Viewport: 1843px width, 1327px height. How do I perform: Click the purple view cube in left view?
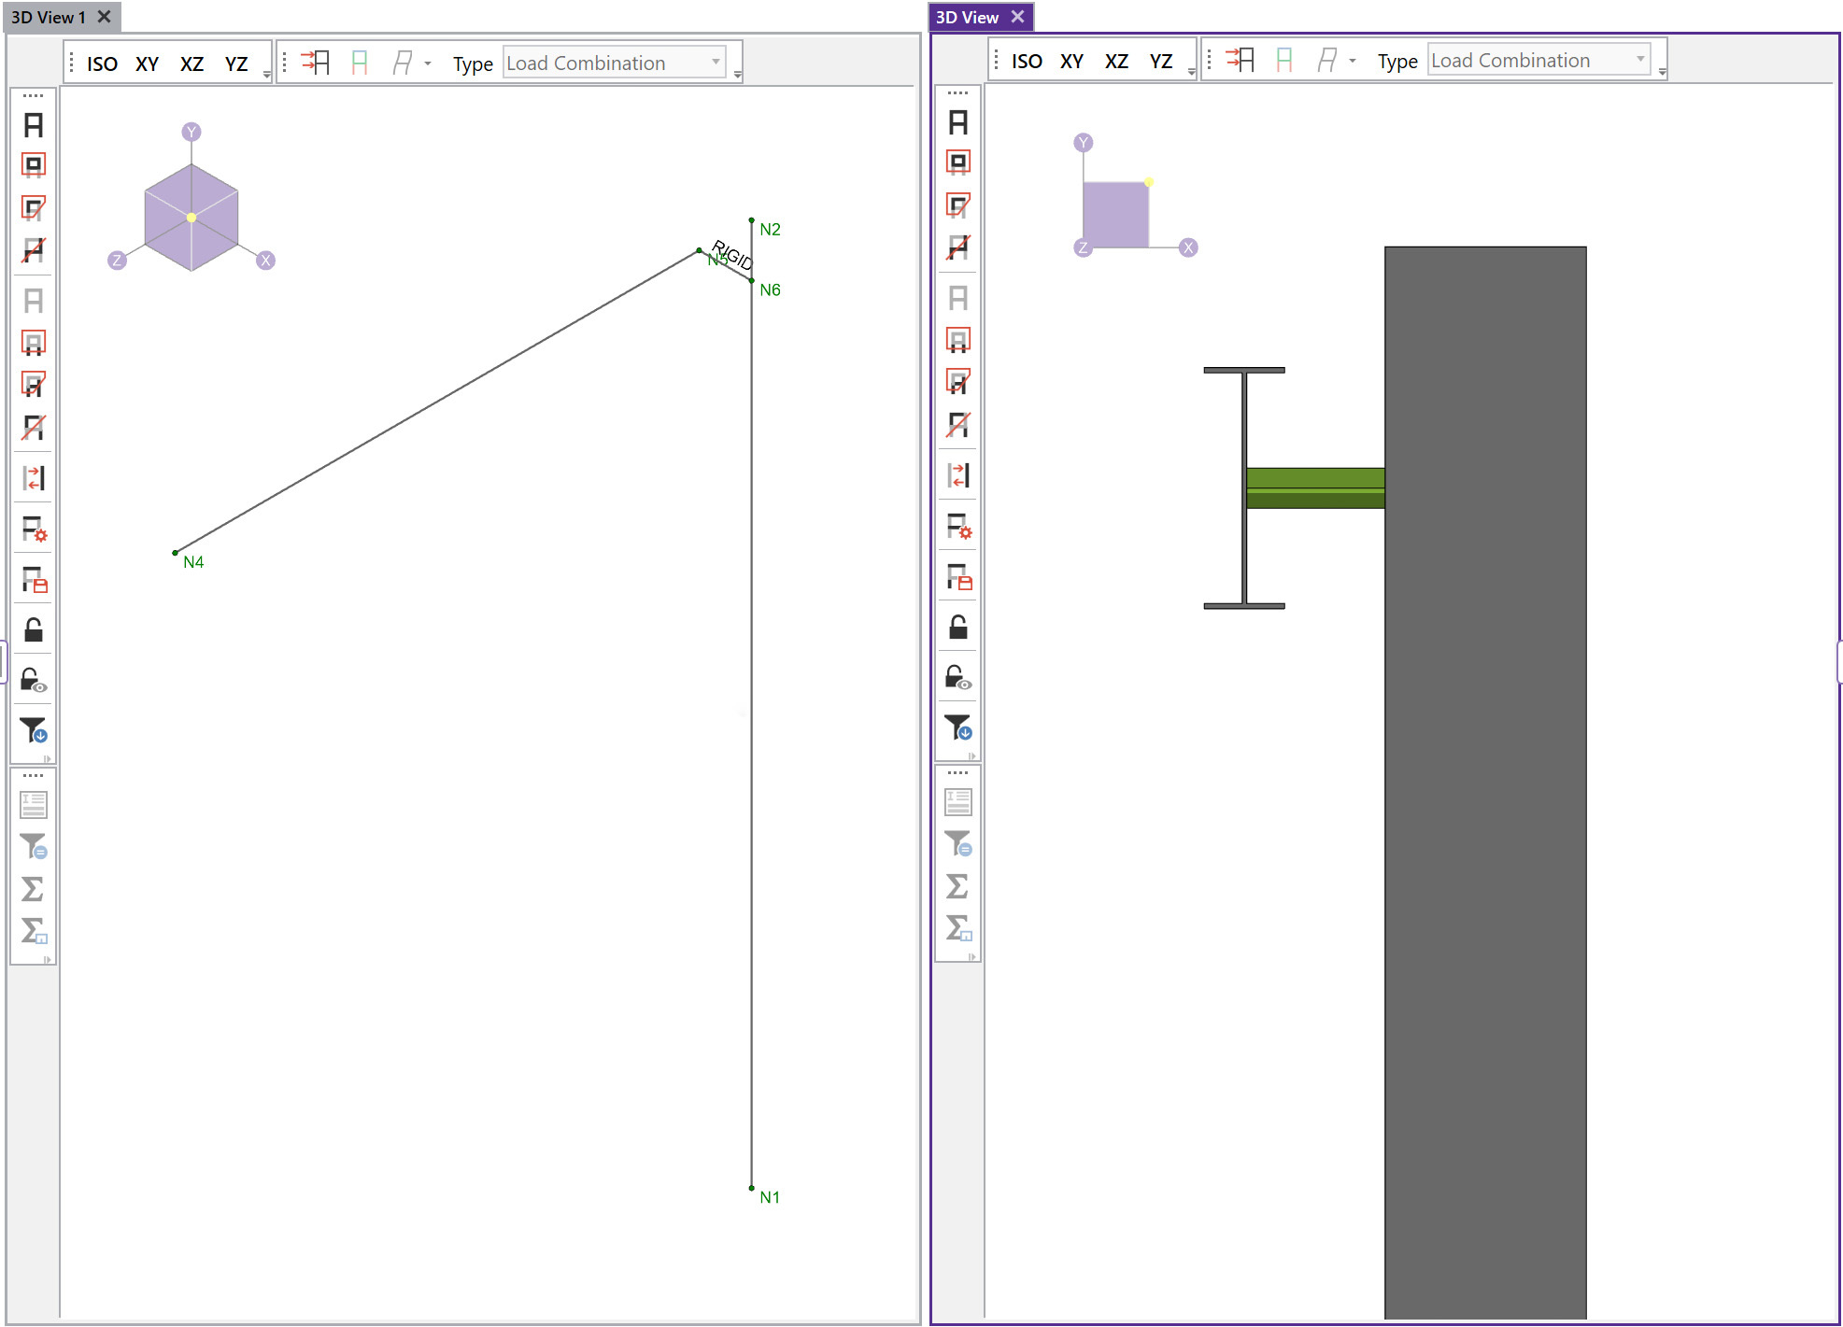pyautogui.click(x=191, y=217)
